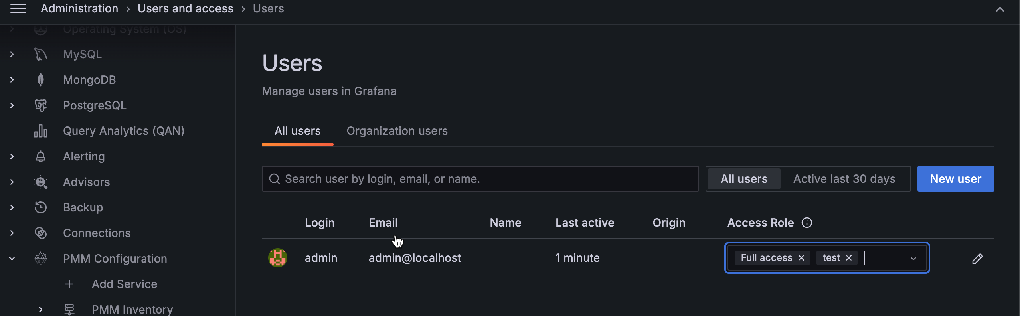Switch to Organization users tab
This screenshot has height=316, width=1020.
click(397, 131)
